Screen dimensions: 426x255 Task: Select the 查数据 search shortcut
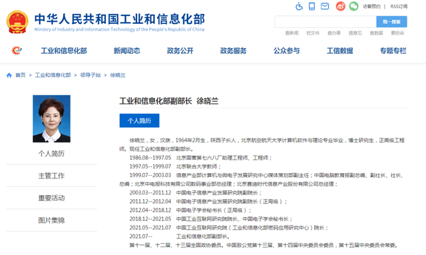(x=376, y=33)
